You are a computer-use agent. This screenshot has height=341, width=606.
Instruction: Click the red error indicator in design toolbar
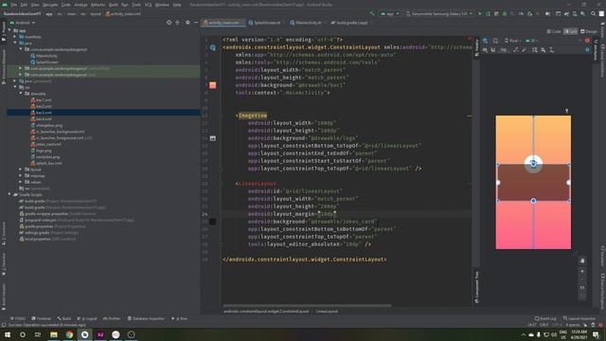587,40
